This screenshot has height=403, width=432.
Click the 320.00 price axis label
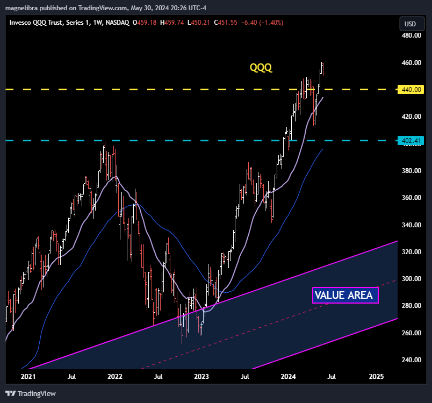pyautogui.click(x=412, y=252)
